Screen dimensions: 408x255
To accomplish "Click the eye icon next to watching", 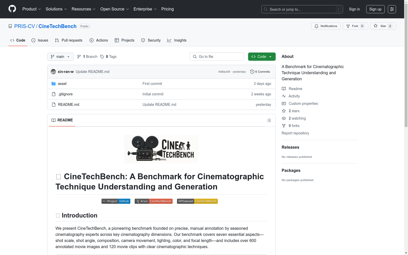I will pos(284,118).
